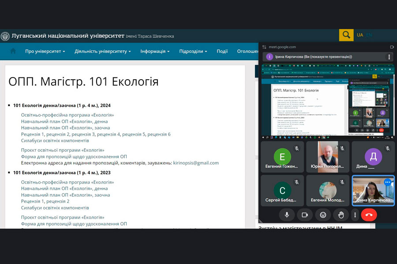
Task: Click the muted mic icon on Сергей Бабад tile
Action: pos(297,182)
